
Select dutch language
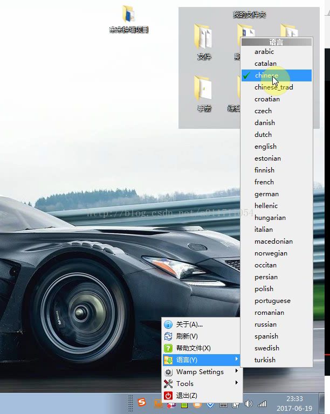[277, 135]
